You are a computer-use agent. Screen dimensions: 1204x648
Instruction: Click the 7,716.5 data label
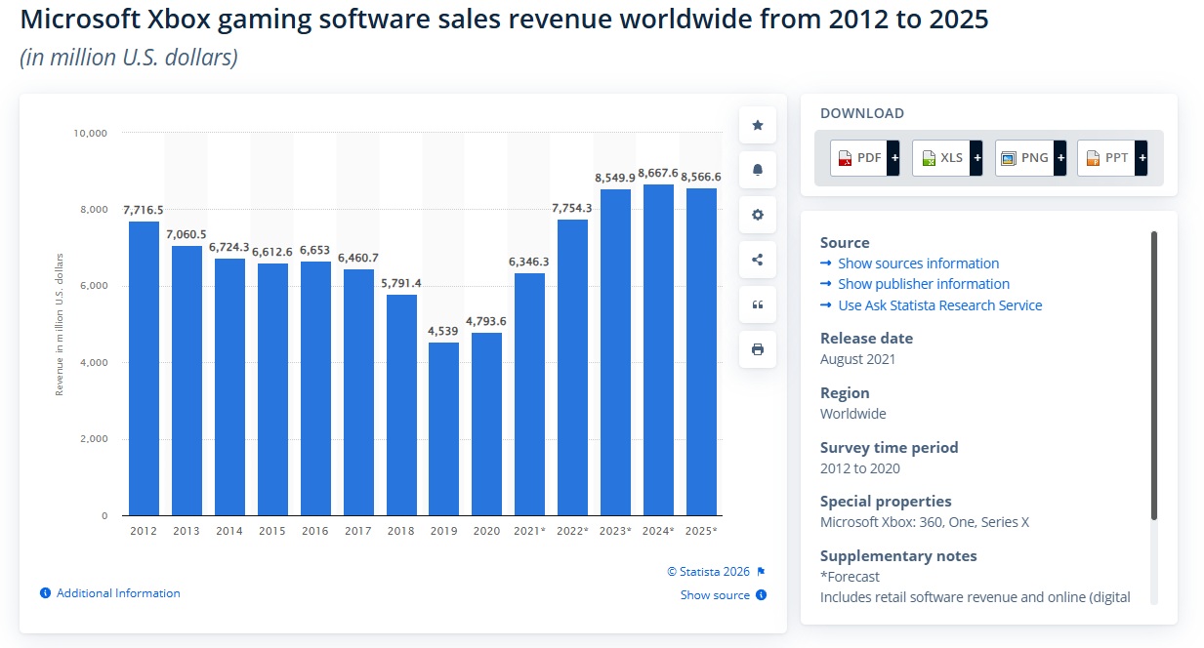click(x=144, y=210)
